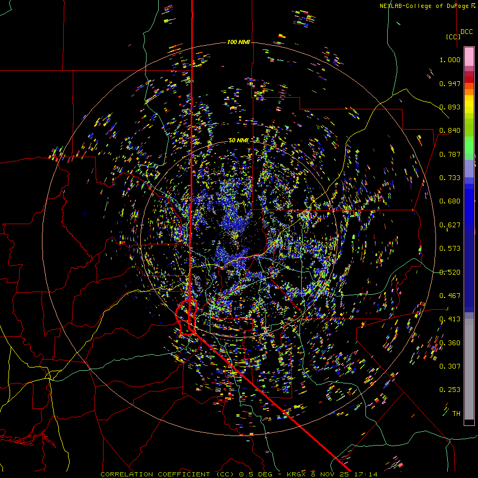Viewport: 478px width, 478px height.
Task: Select the TH label near the legend bottom
Action: 456,414
